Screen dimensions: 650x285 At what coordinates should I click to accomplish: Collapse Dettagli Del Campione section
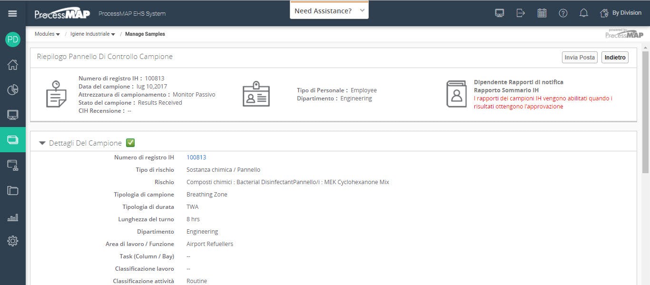[x=42, y=143]
